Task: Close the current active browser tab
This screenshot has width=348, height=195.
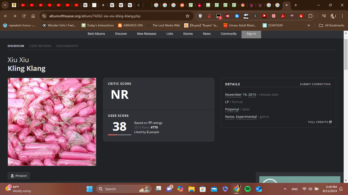Action: click(287, 5)
